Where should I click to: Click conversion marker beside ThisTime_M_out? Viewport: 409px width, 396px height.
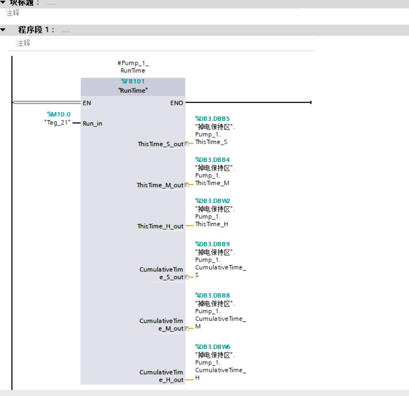click(186, 185)
